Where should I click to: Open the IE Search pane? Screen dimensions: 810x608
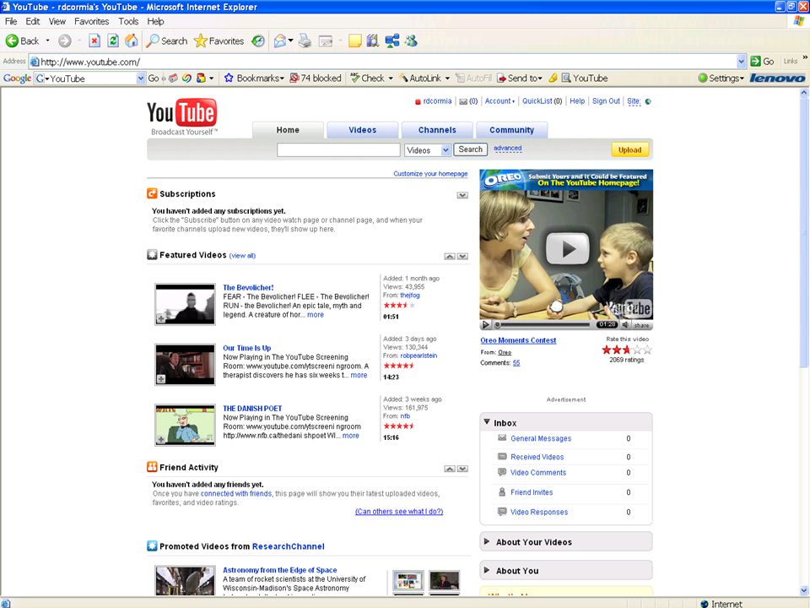tap(167, 41)
